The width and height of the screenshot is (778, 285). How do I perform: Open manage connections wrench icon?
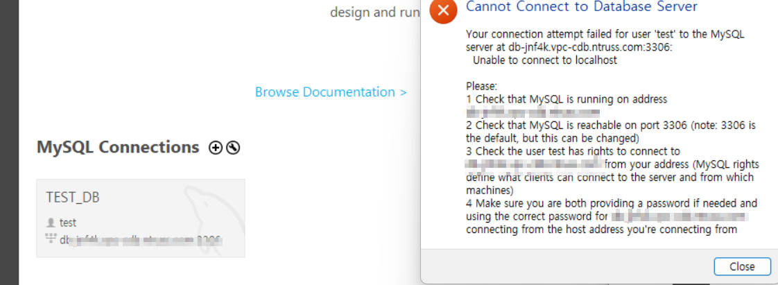pos(233,148)
